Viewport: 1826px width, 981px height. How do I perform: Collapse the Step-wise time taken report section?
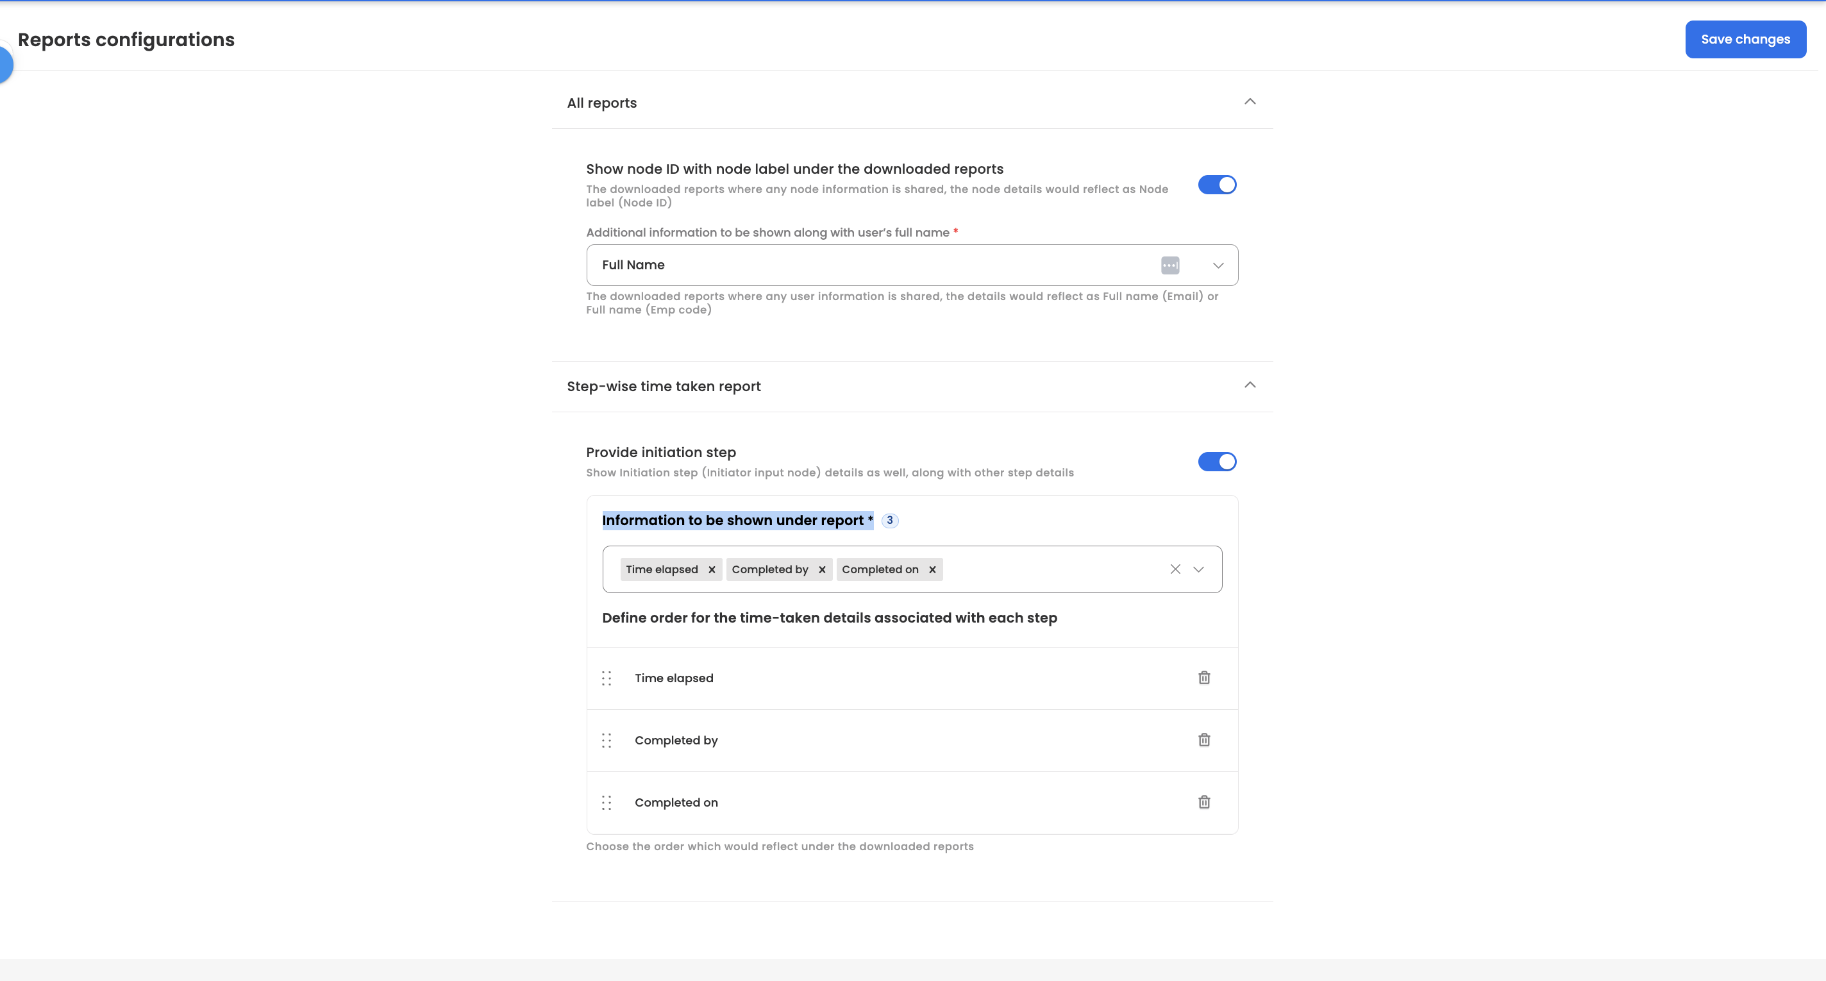[1250, 385]
